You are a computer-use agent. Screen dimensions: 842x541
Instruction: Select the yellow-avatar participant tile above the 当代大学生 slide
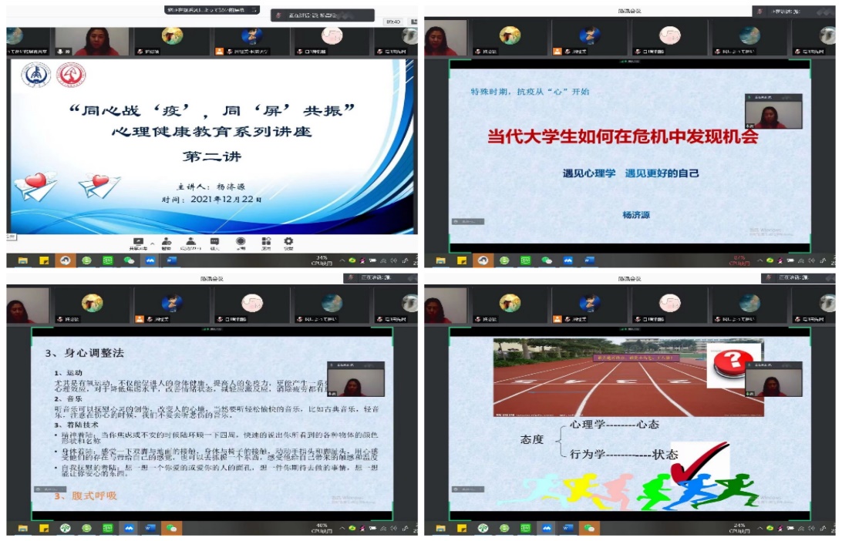510,36
